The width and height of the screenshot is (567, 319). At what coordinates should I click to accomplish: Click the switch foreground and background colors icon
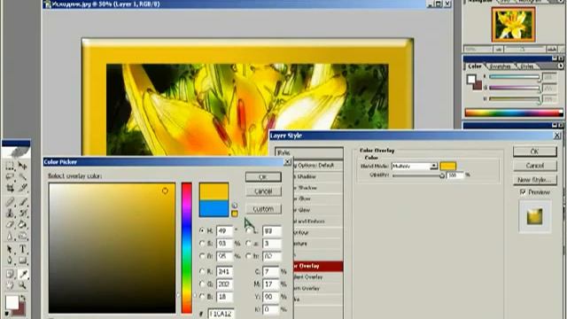click(23, 298)
